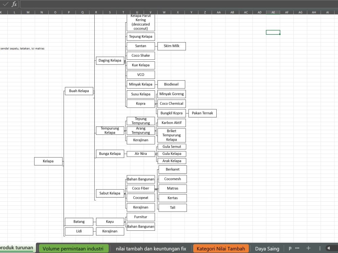The width and height of the screenshot is (338, 253).
Task: Click the fx insert function icon
Action: [14, 4]
